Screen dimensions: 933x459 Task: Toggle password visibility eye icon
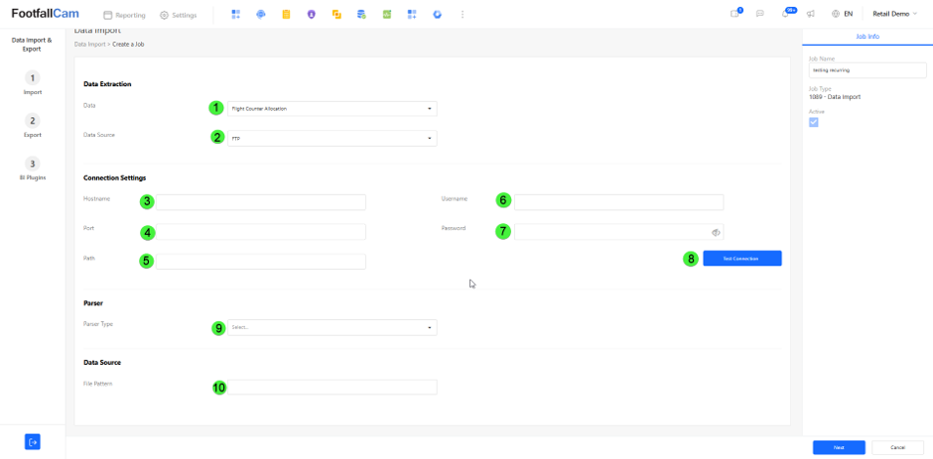coord(716,232)
